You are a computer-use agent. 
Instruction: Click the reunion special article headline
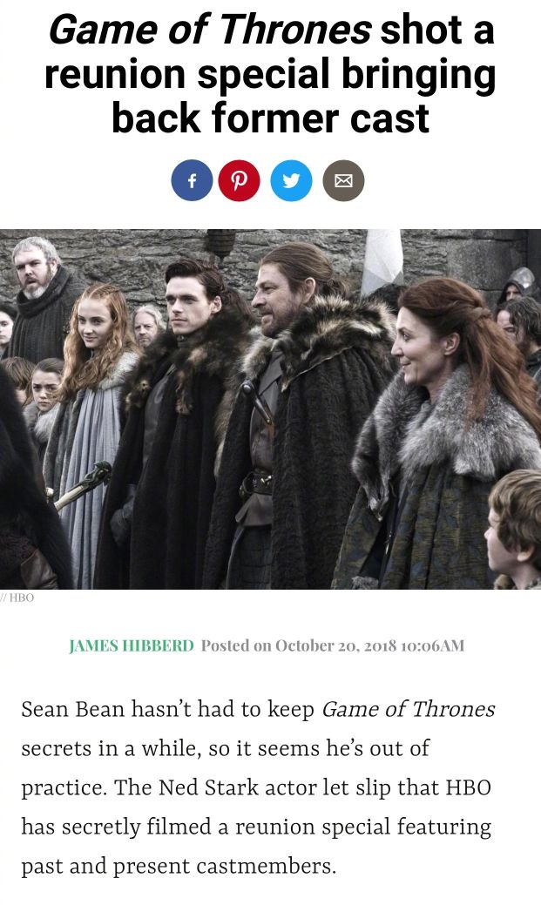coord(270,74)
